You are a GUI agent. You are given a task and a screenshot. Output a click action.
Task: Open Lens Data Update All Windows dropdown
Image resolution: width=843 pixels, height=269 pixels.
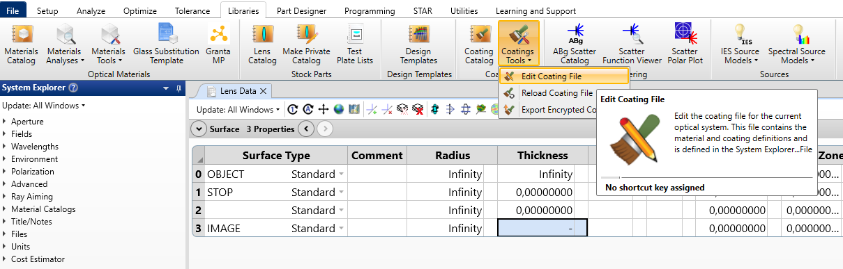pyautogui.click(x=238, y=109)
